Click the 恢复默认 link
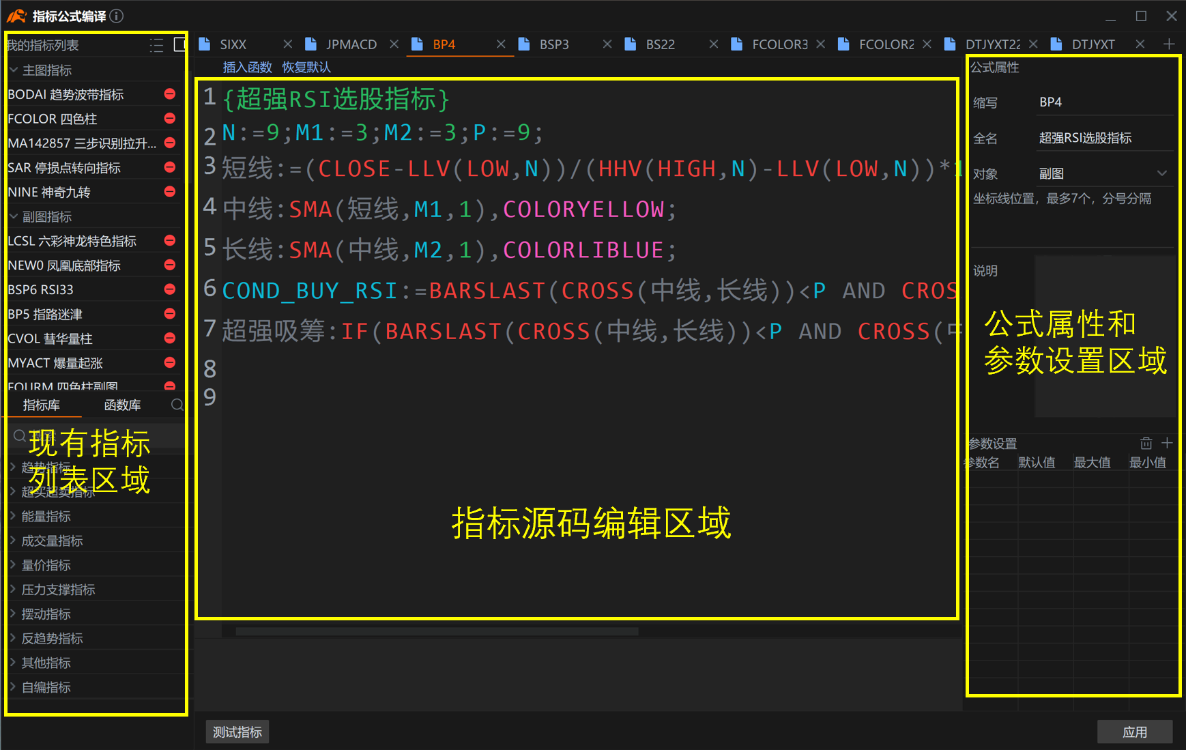This screenshot has height=750, width=1186. pos(306,67)
